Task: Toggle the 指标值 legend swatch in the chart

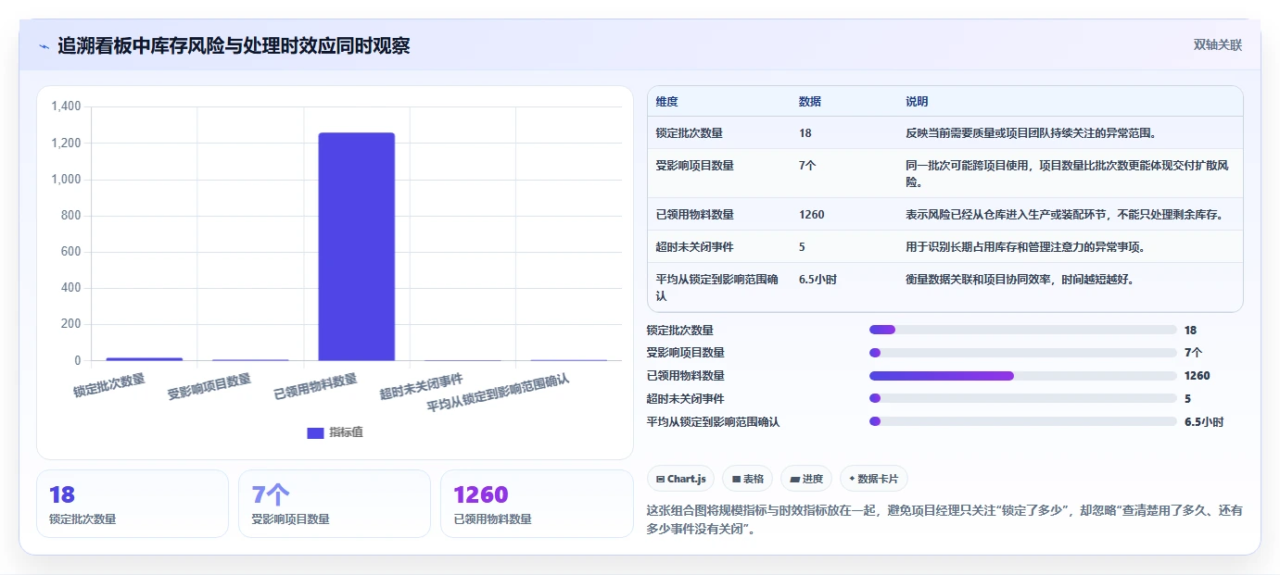Action: [x=315, y=432]
